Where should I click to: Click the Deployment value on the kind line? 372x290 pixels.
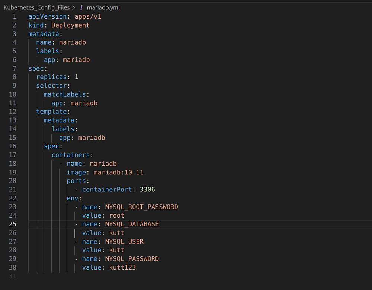pos(70,25)
